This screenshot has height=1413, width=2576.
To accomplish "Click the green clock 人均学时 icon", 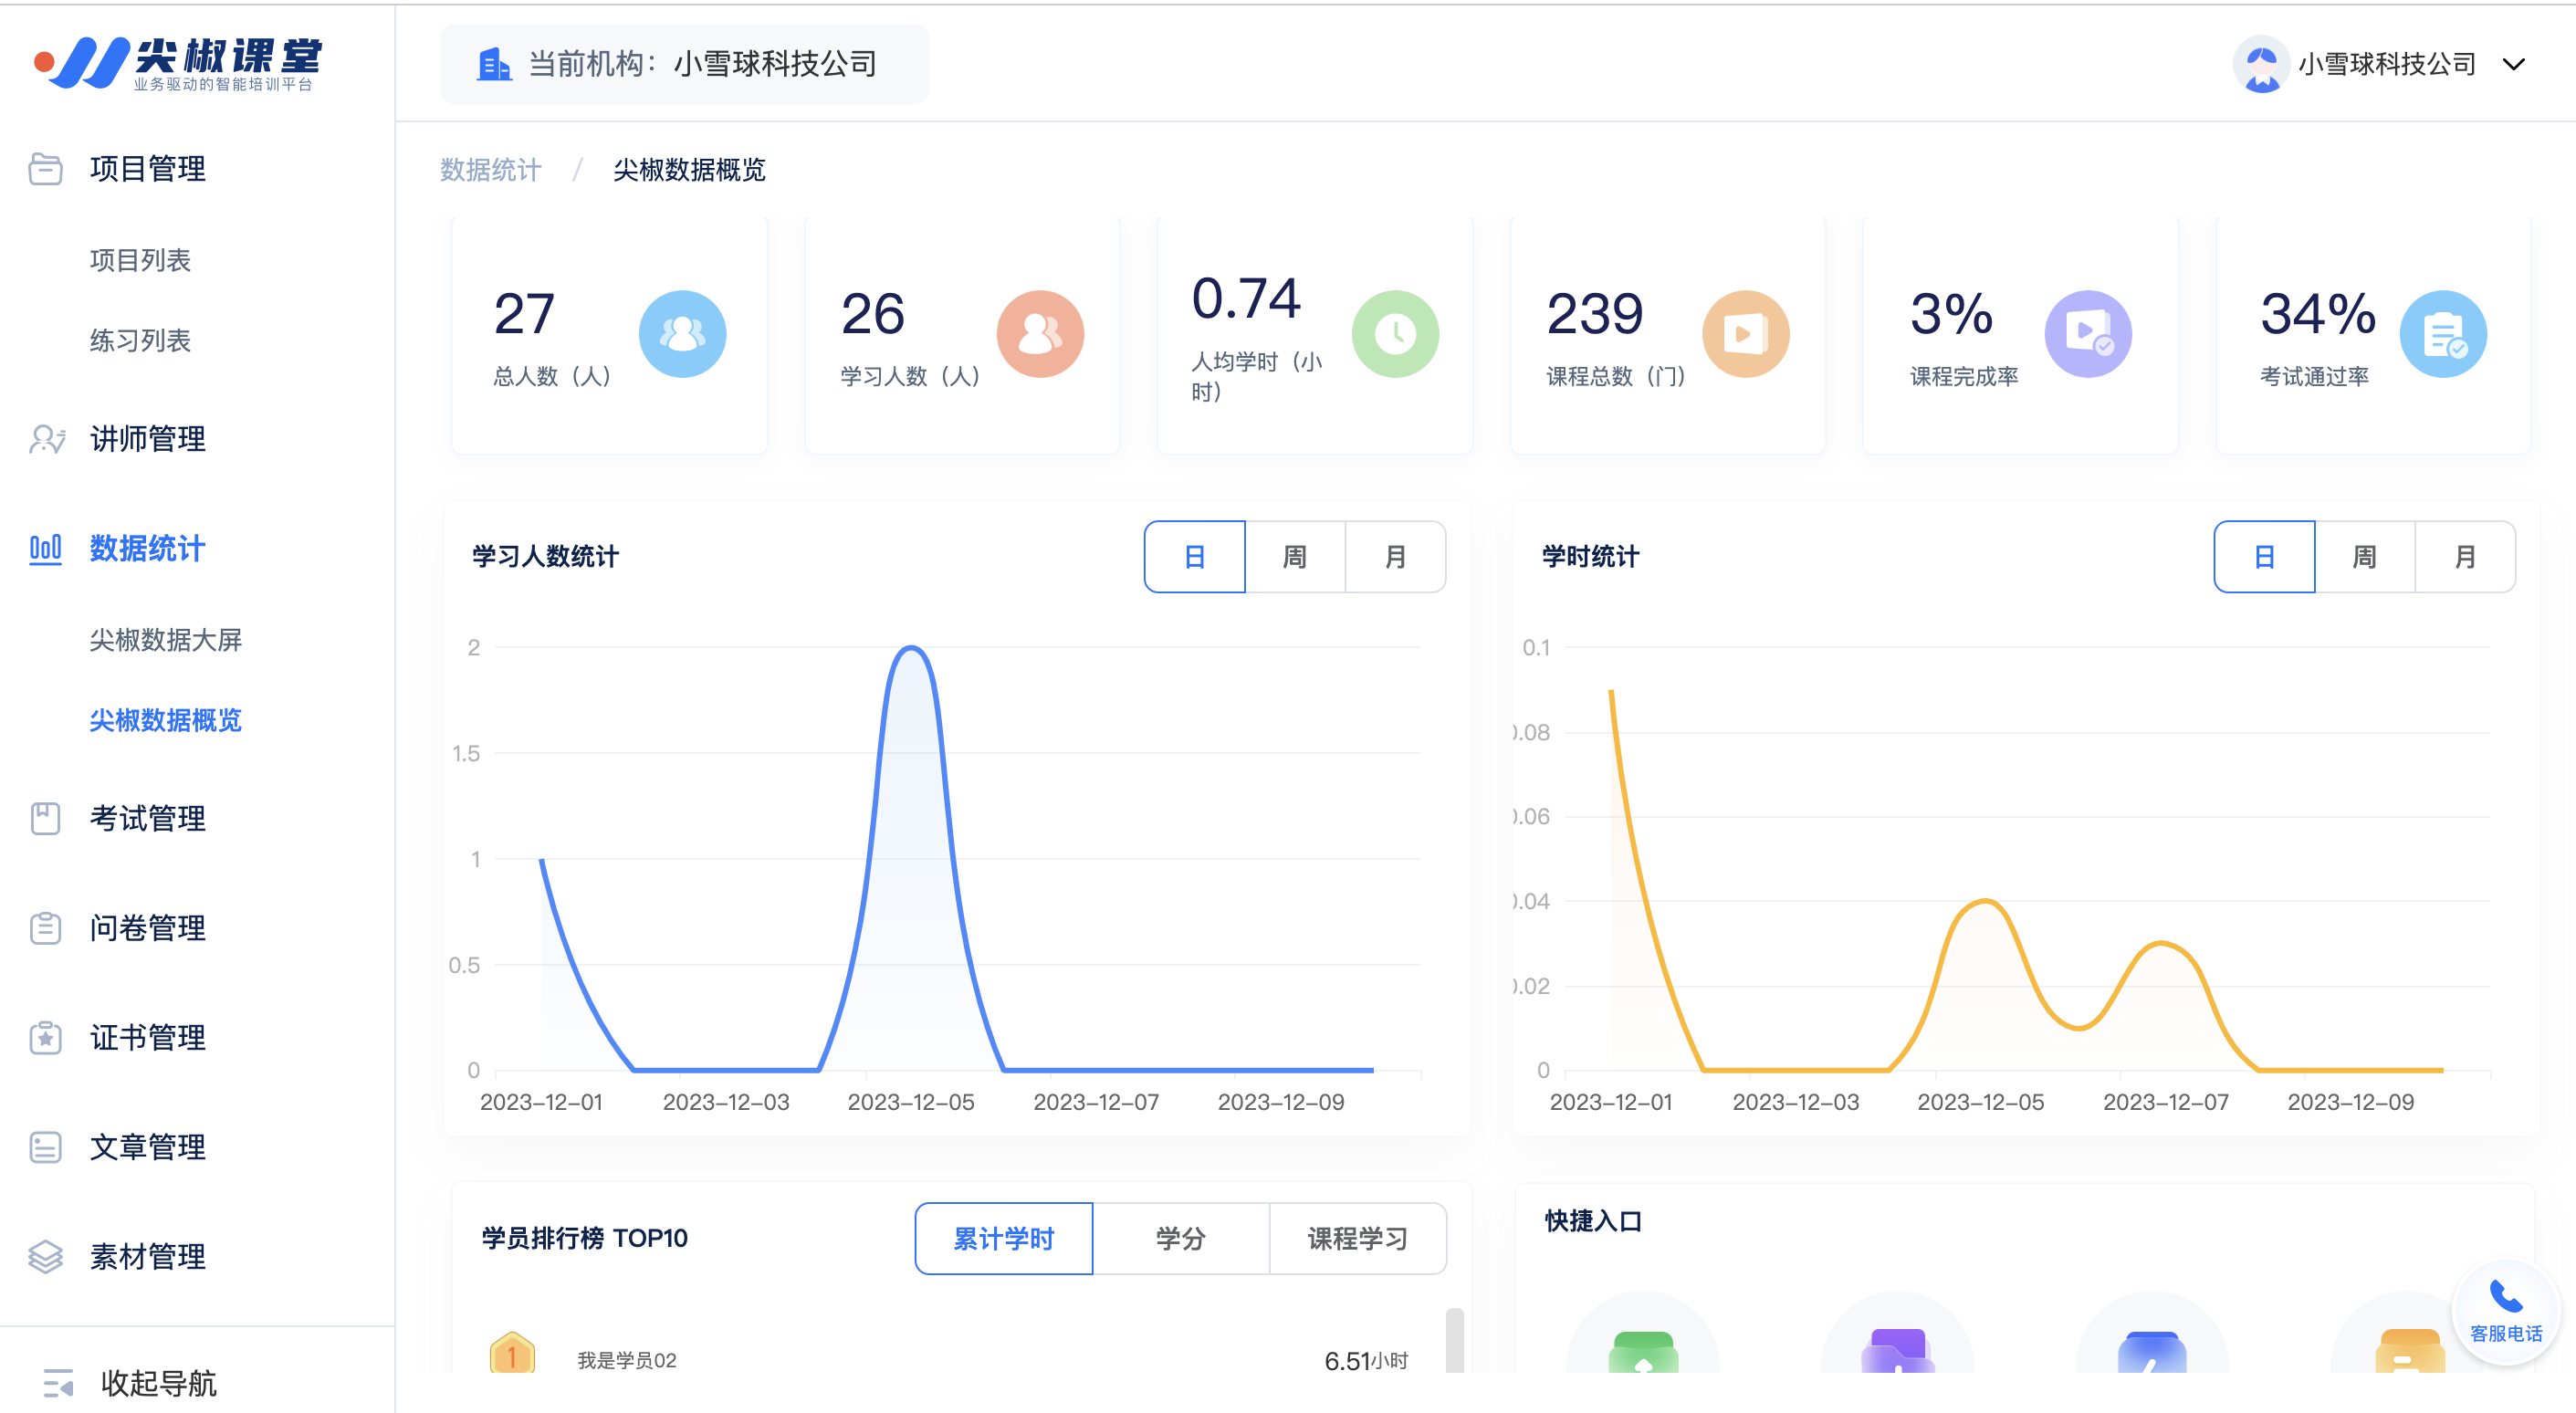I will (x=1395, y=334).
